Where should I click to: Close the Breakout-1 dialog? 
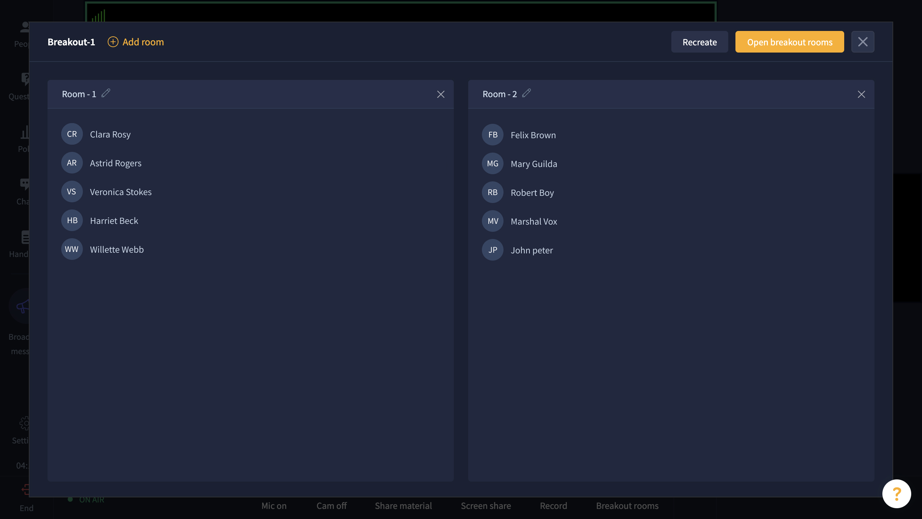click(863, 42)
